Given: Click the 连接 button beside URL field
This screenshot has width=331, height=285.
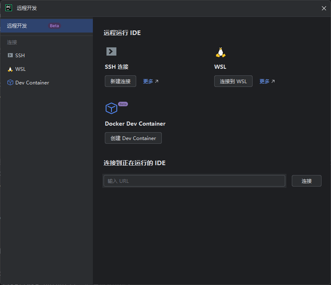Looking at the screenshot, I should [307, 181].
